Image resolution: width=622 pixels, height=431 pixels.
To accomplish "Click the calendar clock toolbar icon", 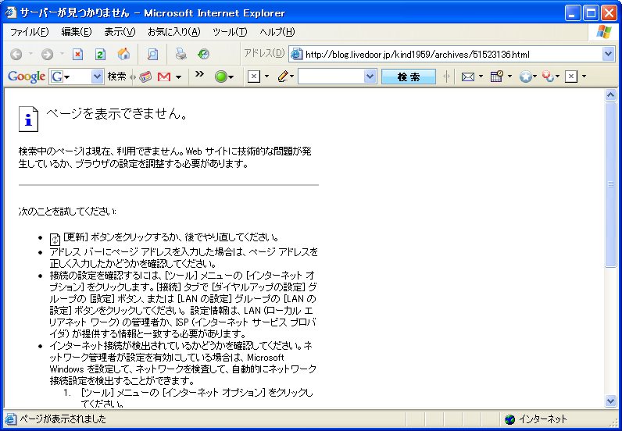I will click(x=497, y=77).
